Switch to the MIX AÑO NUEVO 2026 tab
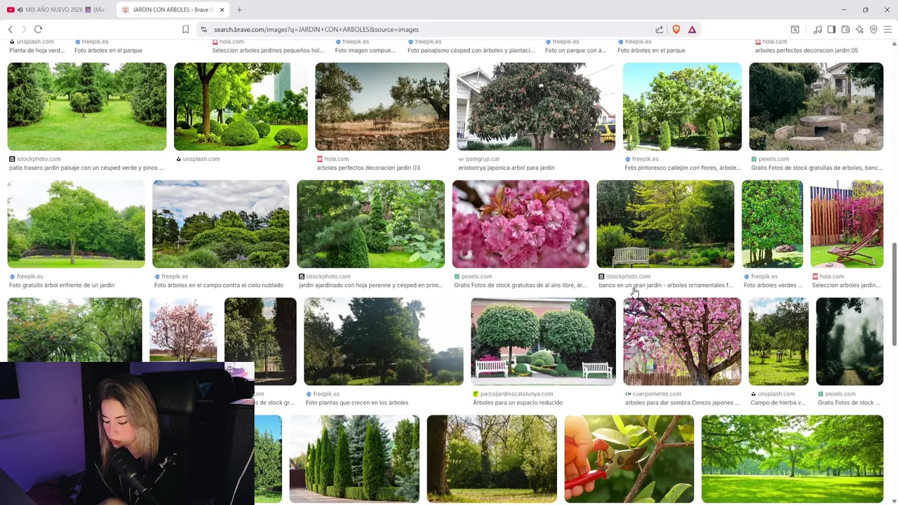This screenshot has width=898, height=505. tap(56, 10)
